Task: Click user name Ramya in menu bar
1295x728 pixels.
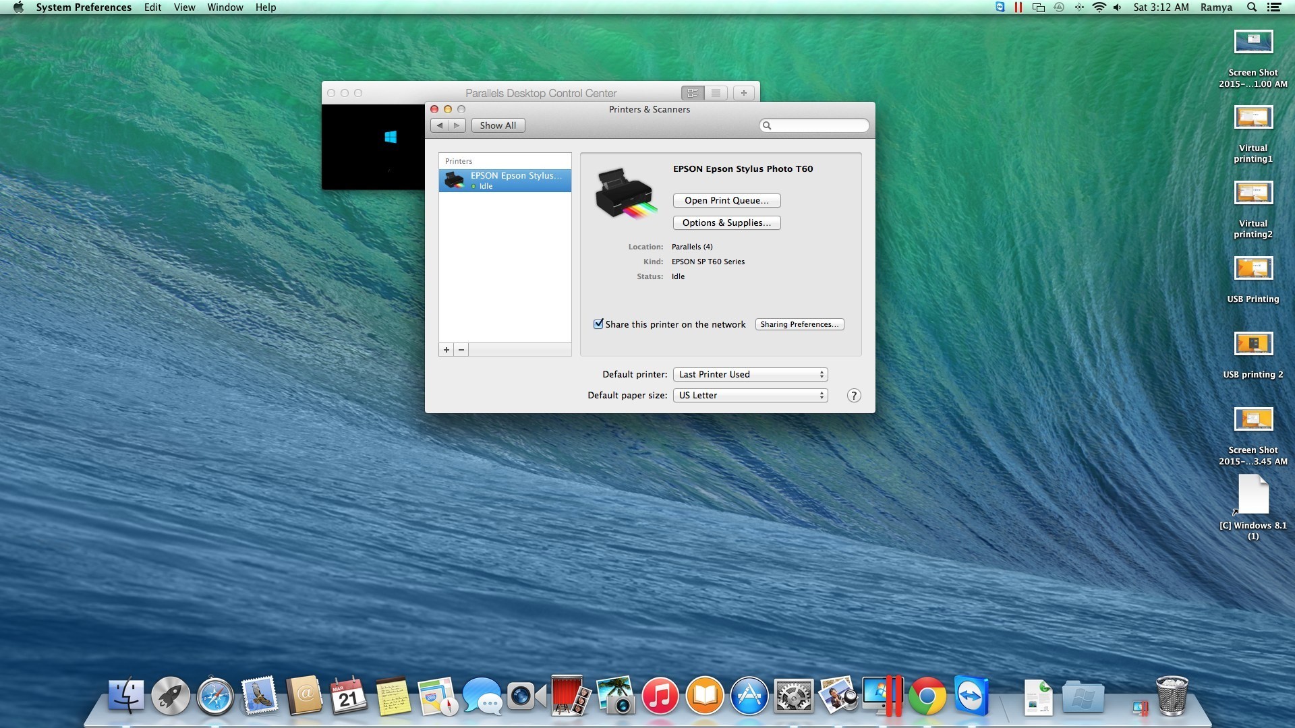Action: point(1216,7)
